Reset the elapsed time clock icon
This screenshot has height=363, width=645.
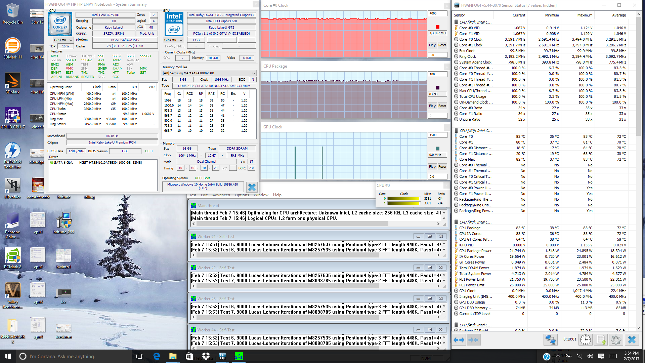click(586, 340)
